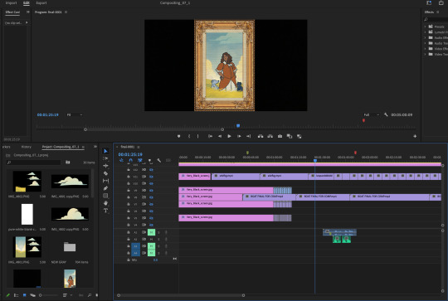Viewport: 448px width, 301px height.
Task: Expand Lumetri Presets folder in Effects
Action: 425,32
